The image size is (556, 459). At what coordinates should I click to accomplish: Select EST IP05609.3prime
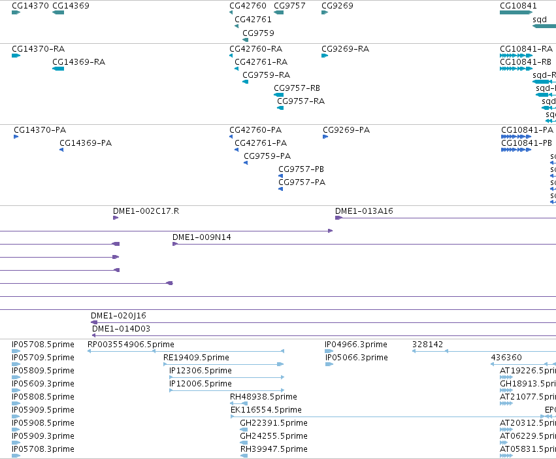(43, 384)
